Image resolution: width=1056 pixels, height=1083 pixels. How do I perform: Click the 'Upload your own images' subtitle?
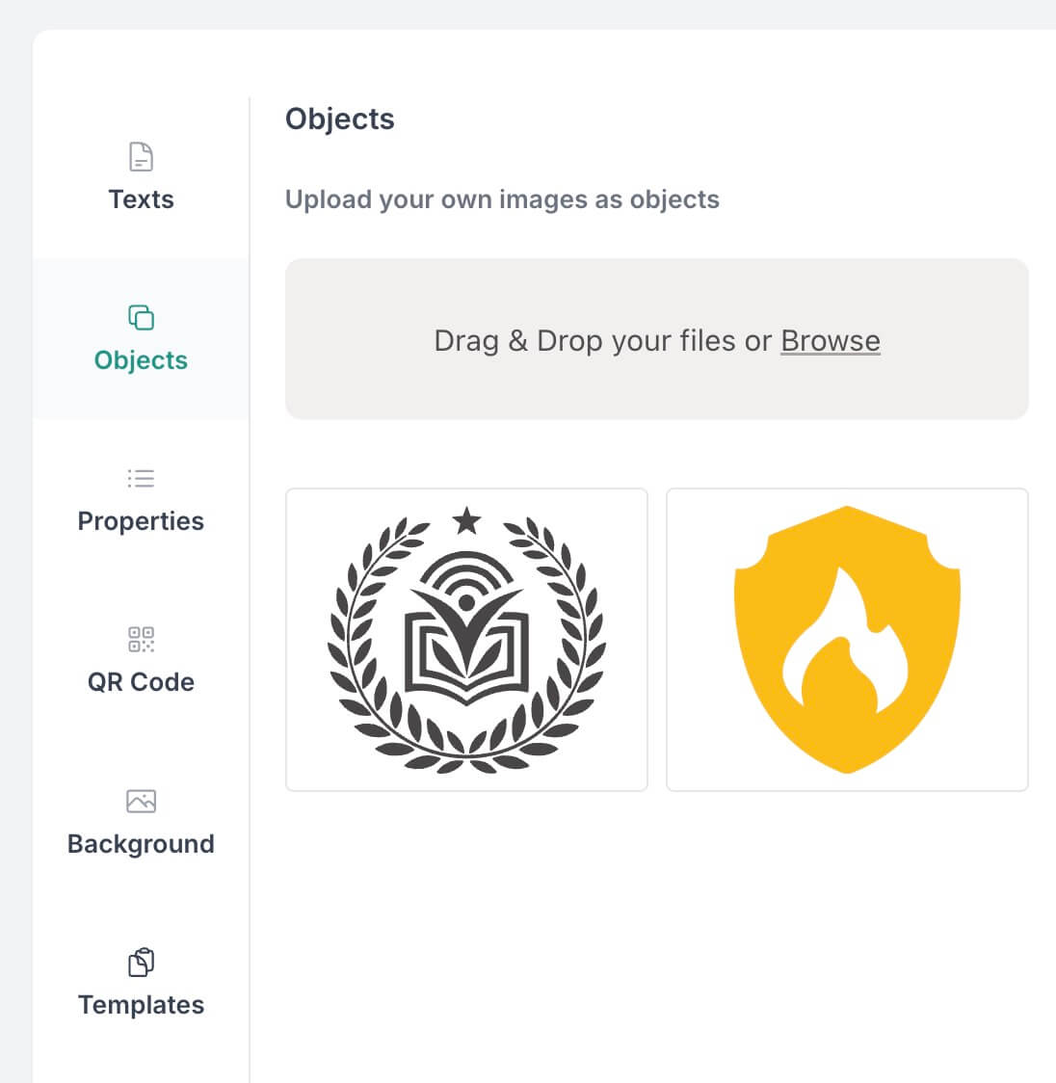pyautogui.click(x=502, y=199)
